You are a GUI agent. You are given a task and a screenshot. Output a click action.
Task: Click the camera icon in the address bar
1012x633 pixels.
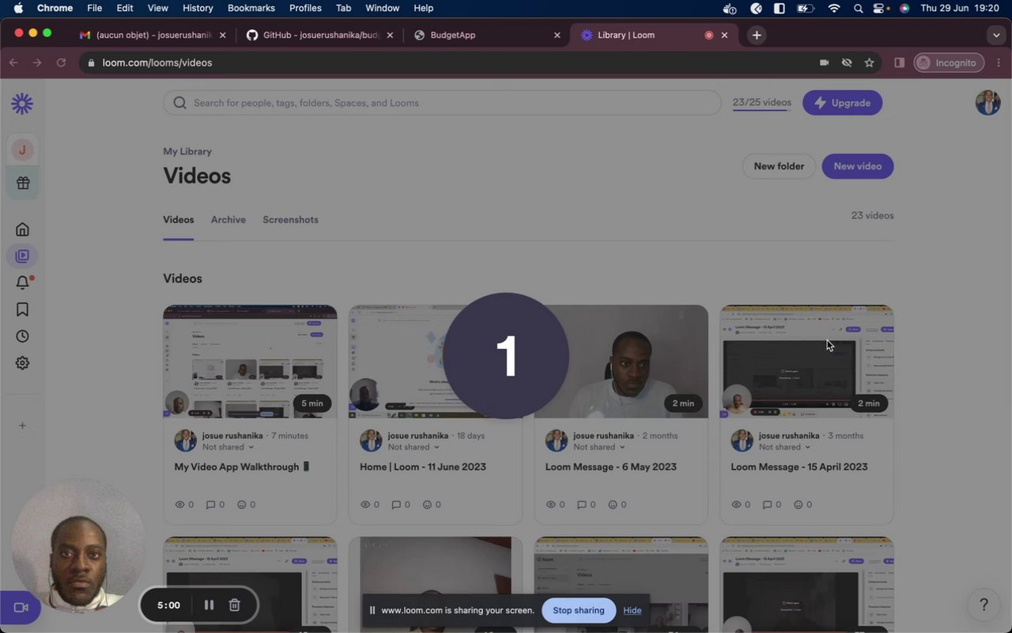pos(824,63)
